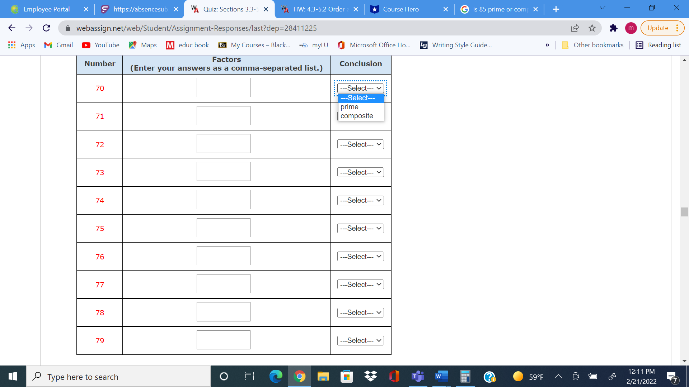Image resolution: width=689 pixels, height=387 pixels.
Task: Open Microsoft Word from the taskbar
Action: point(441,376)
